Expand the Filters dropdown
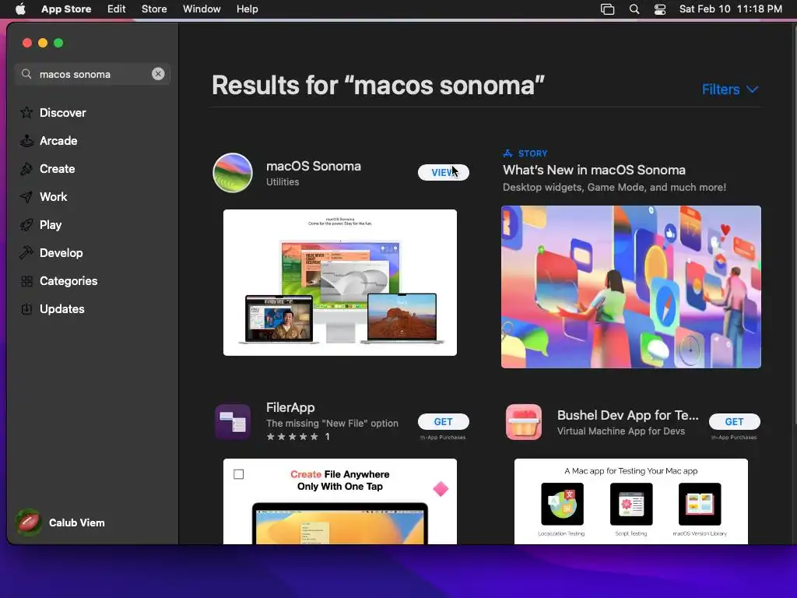The height and width of the screenshot is (598, 797). (x=730, y=90)
